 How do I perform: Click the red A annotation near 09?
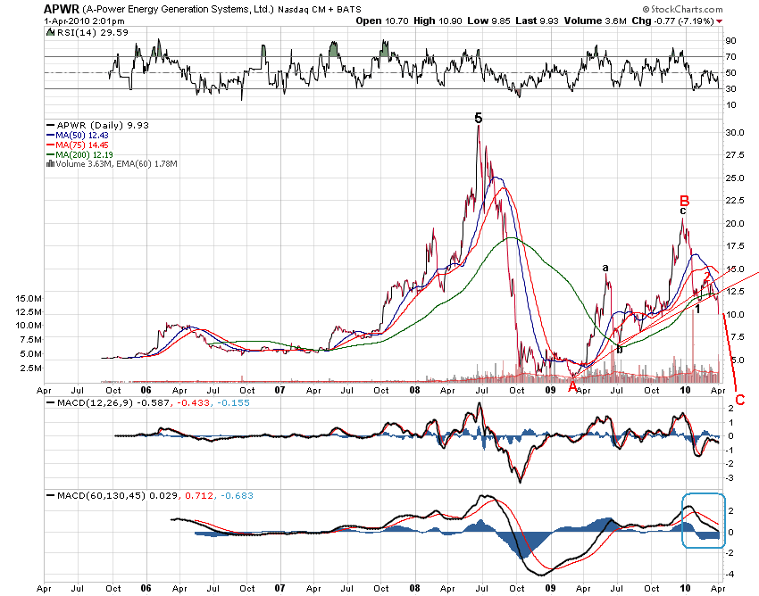[x=572, y=386]
